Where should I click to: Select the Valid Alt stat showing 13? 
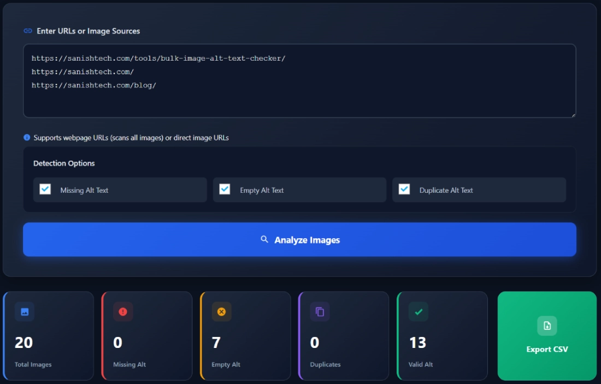[441, 336]
